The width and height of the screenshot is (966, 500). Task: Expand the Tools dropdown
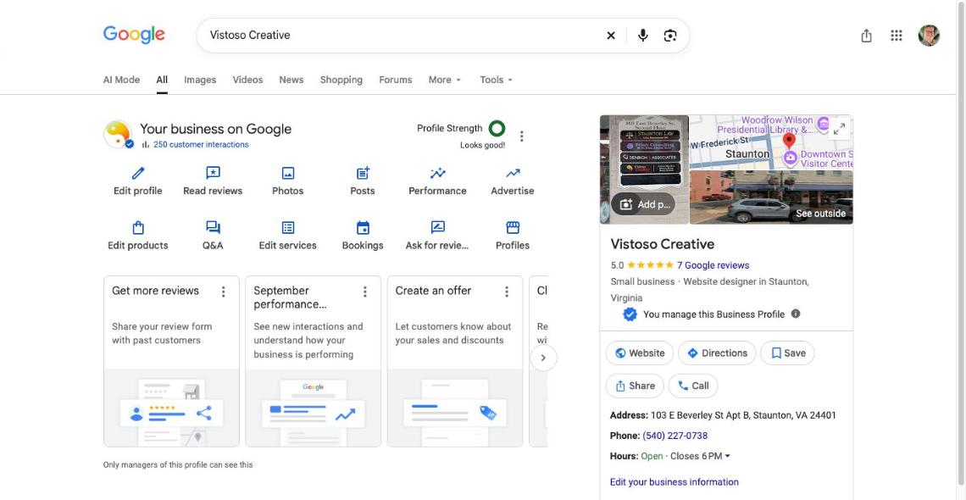pos(496,80)
